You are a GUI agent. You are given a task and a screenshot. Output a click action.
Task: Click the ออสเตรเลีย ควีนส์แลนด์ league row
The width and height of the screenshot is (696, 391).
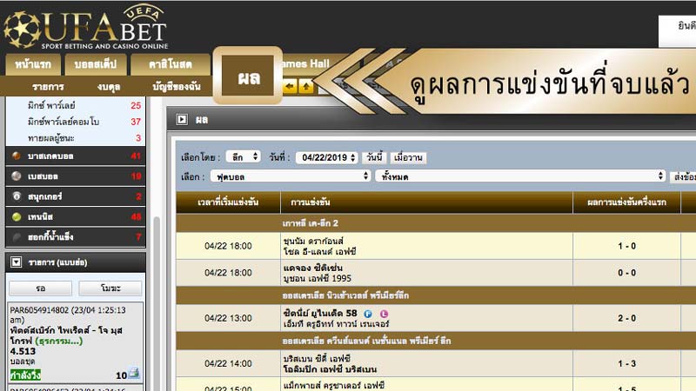[x=436, y=341]
